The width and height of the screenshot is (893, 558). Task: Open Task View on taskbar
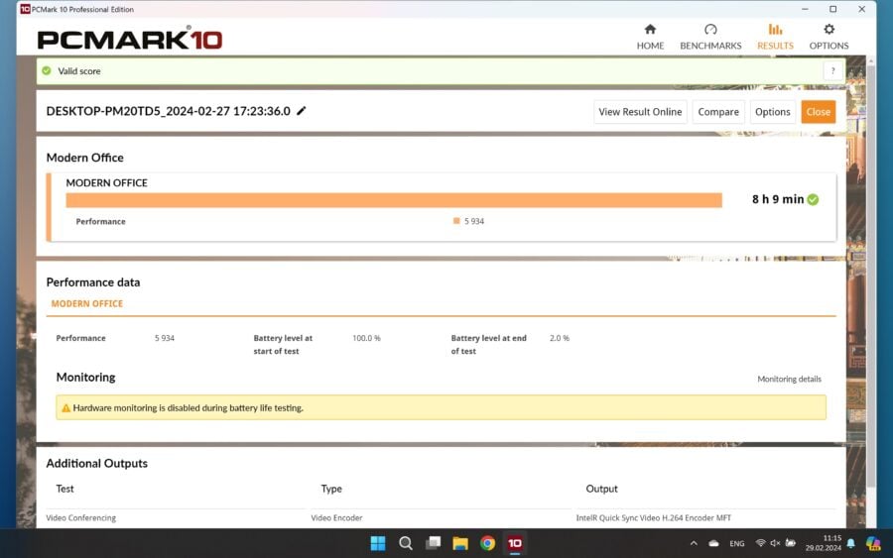pyautogui.click(x=433, y=543)
